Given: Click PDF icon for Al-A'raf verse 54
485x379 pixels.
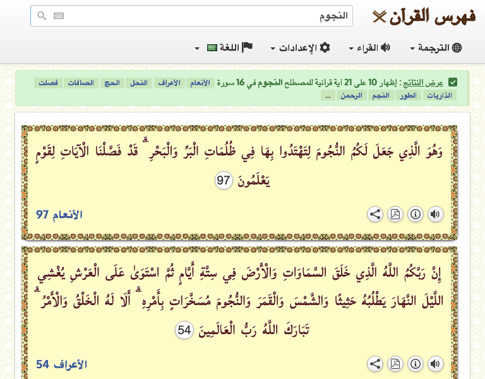Looking at the screenshot, I should 395,364.
